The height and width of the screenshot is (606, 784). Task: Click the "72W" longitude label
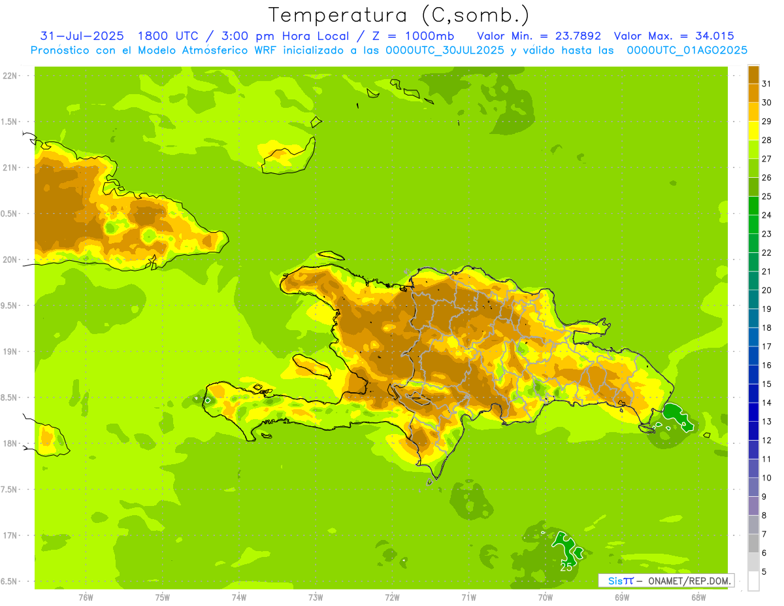click(392, 597)
